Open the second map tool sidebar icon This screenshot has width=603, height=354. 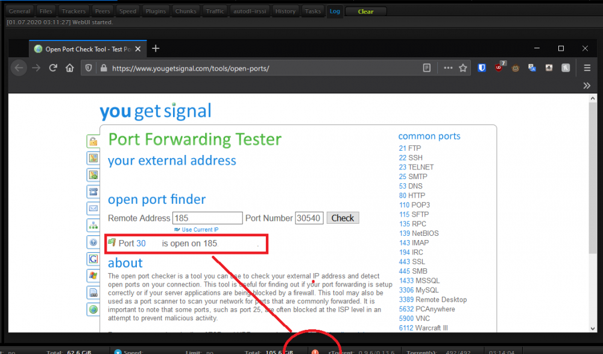coord(93,175)
